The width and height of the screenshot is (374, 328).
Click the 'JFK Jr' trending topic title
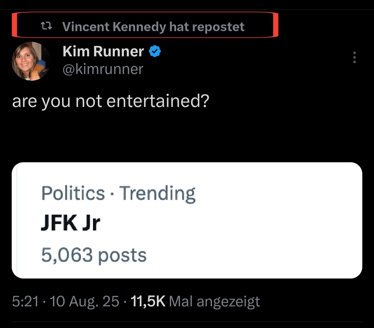point(70,223)
